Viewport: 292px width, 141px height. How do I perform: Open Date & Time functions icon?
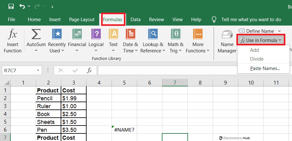click(x=130, y=34)
